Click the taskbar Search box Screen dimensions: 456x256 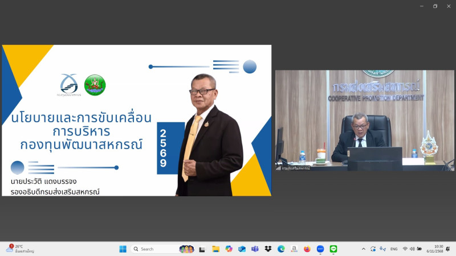coord(154,249)
